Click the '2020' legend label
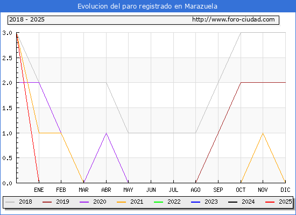Image resolution: width=296 pixels, height=215 pixels. pyautogui.click(x=100, y=202)
